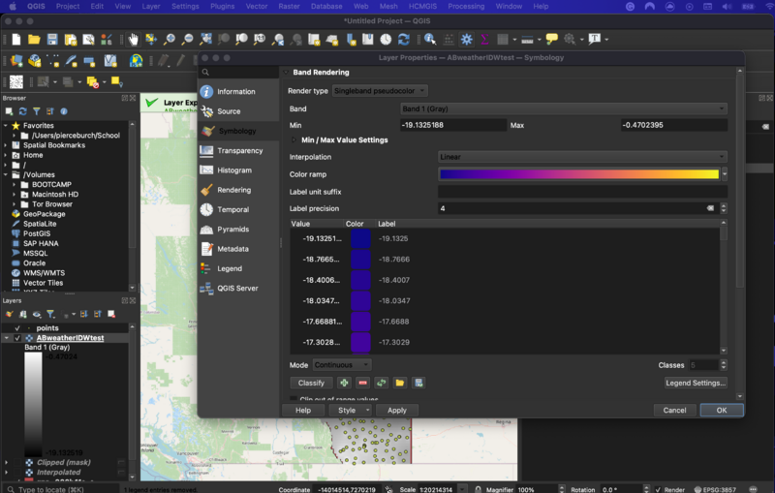Click the Label unit suffix field

(582, 192)
